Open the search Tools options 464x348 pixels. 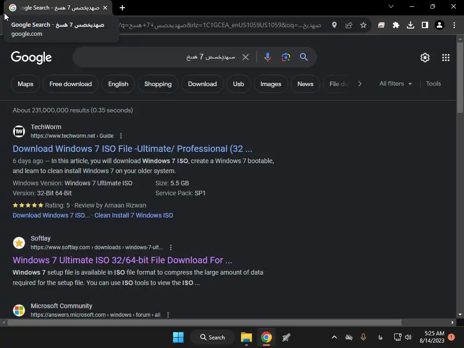tap(433, 84)
